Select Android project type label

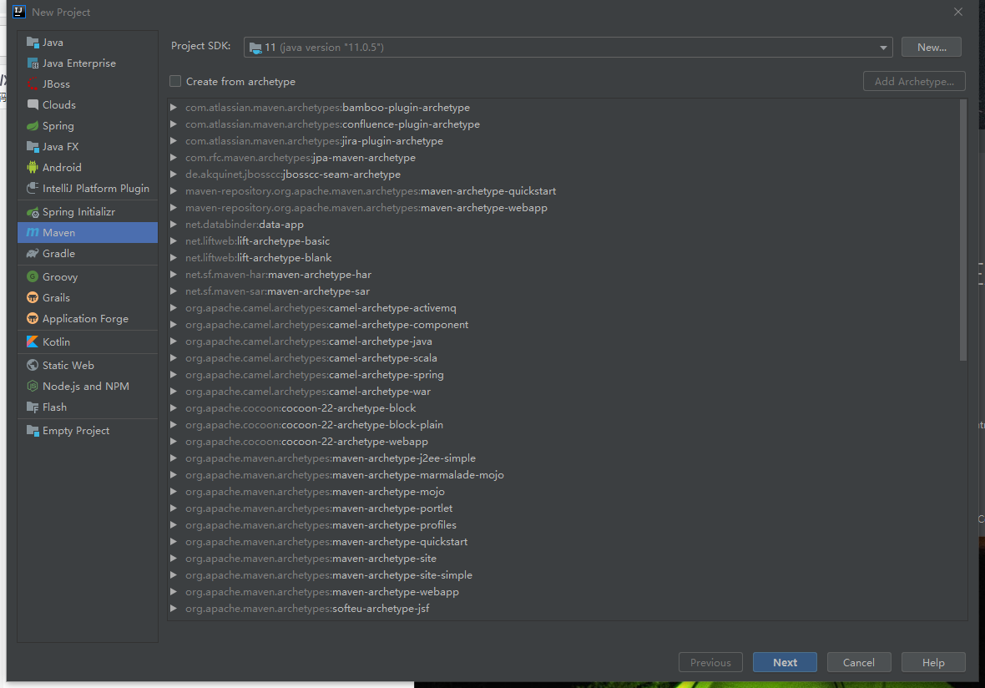tap(63, 167)
